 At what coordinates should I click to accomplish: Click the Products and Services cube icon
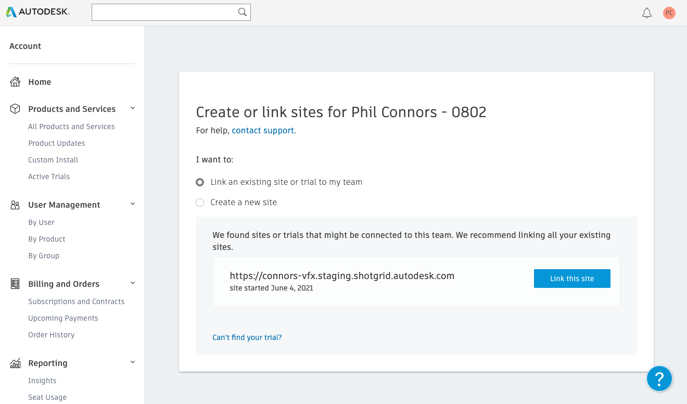(15, 109)
